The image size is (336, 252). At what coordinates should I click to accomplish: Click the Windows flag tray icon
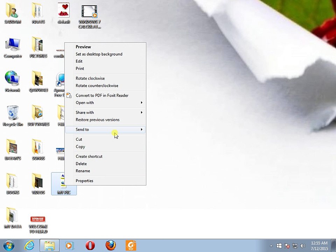[x=279, y=246]
